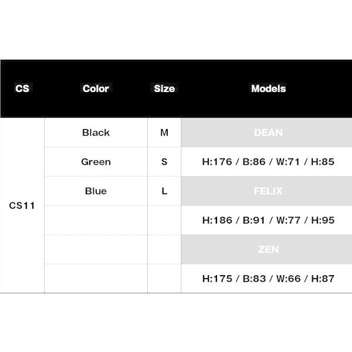Click the FELIX model name row
Screen dimensions: 352x352
tap(268, 191)
